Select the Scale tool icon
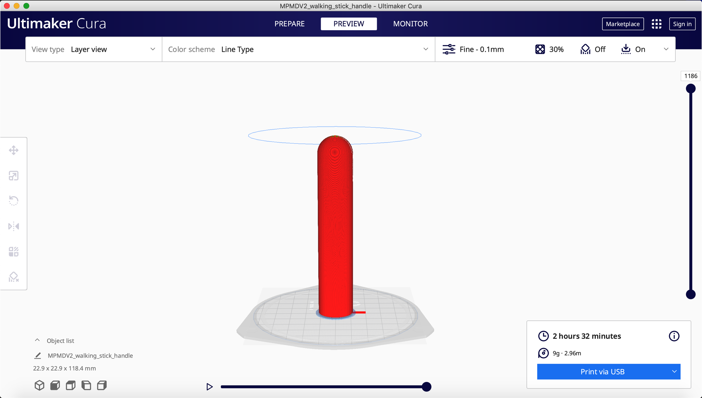 tap(13, 176)
